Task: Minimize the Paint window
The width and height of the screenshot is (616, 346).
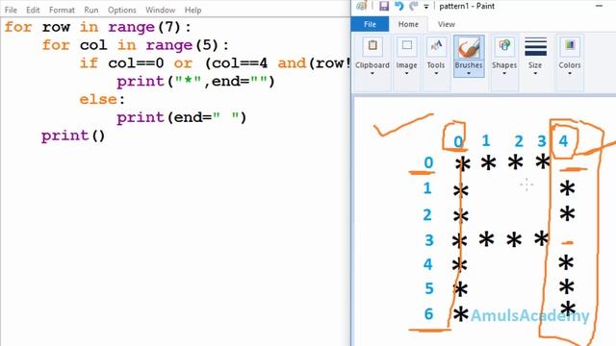Action: pyautogui.click(x=599, y=6)
